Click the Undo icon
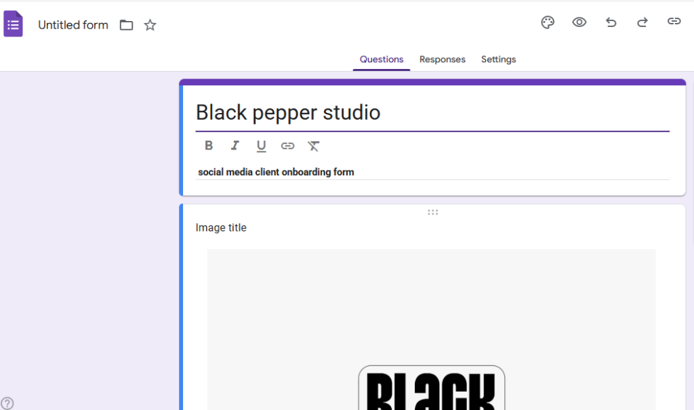This screenshot has height=410, width=694. click(x=611, y=22)
